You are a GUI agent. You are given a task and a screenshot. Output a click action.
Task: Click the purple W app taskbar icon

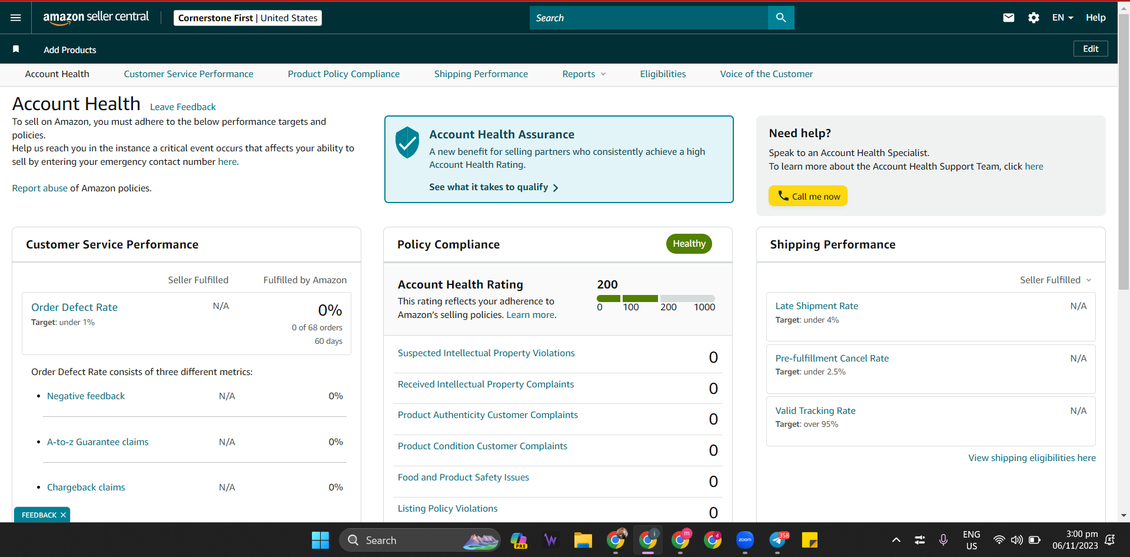point(551,540)
